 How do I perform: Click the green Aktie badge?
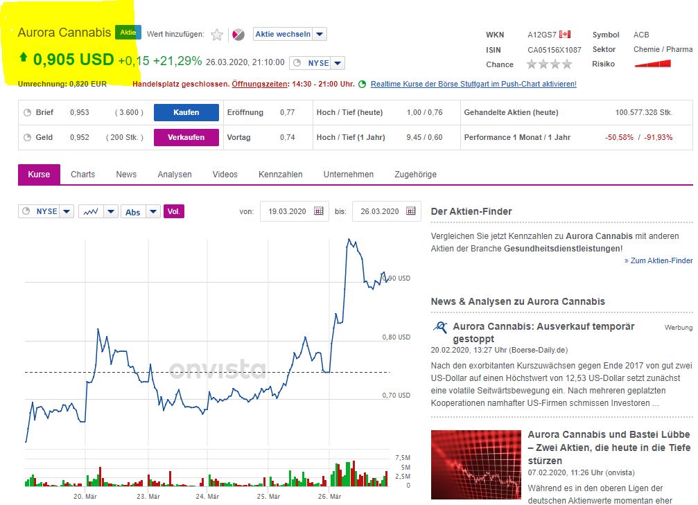tap(128, 33)
